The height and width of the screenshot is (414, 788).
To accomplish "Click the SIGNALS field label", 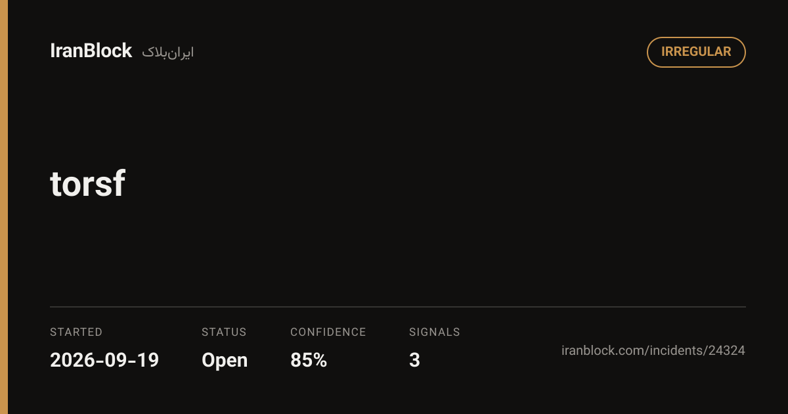I will (435, 332).
